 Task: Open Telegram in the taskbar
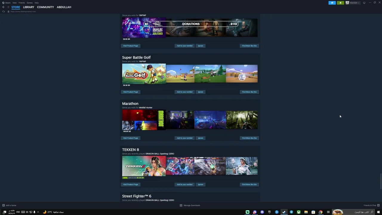[x=291, y=212]
